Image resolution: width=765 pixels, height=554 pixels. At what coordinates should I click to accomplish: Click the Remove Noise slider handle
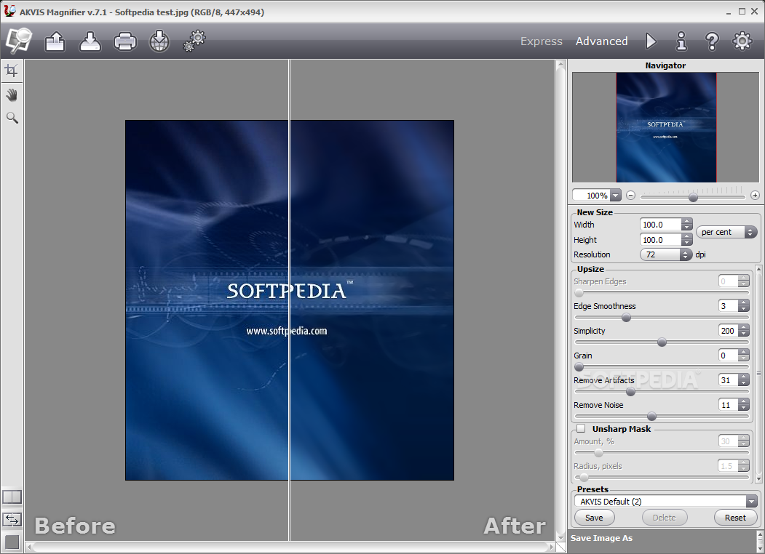[651, 417]
